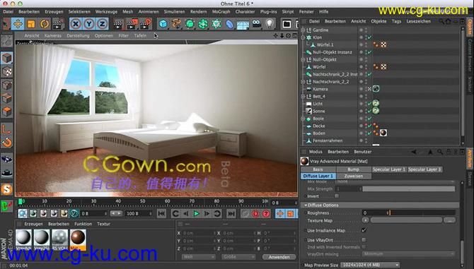474x269 pixels.
Task: Select the Rotate tool icon
Action: 45,24
